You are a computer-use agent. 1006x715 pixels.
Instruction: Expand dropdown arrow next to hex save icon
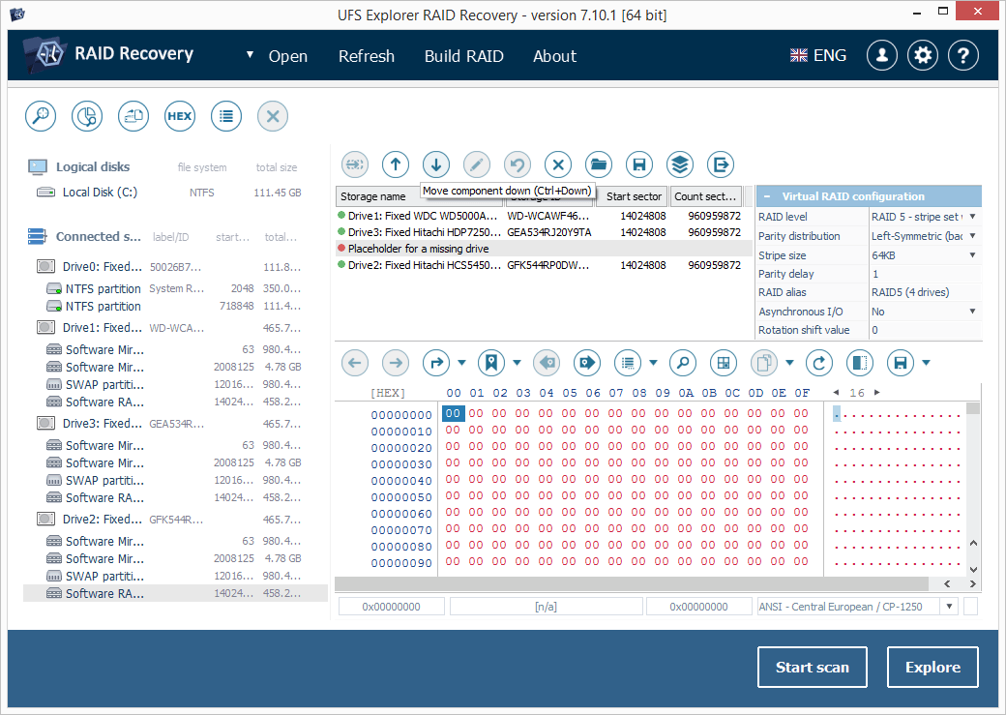pyautogui.click(x=926, y=363)
